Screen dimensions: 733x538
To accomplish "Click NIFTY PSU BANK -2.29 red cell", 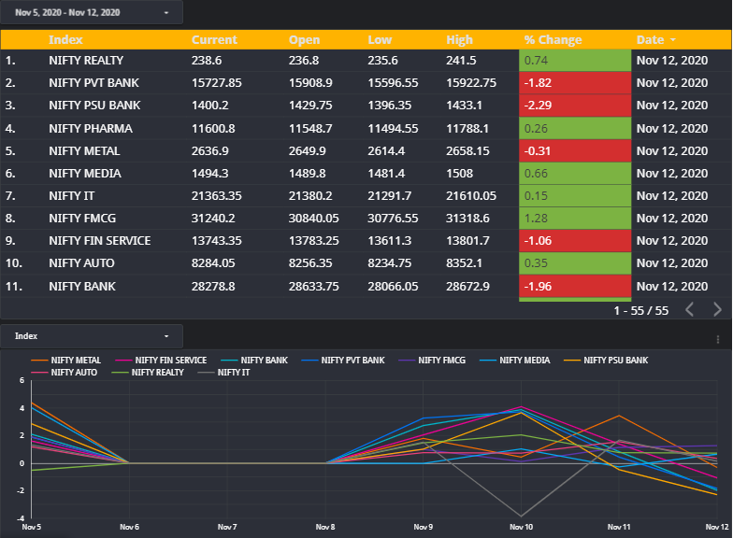I will click(575, 106).
